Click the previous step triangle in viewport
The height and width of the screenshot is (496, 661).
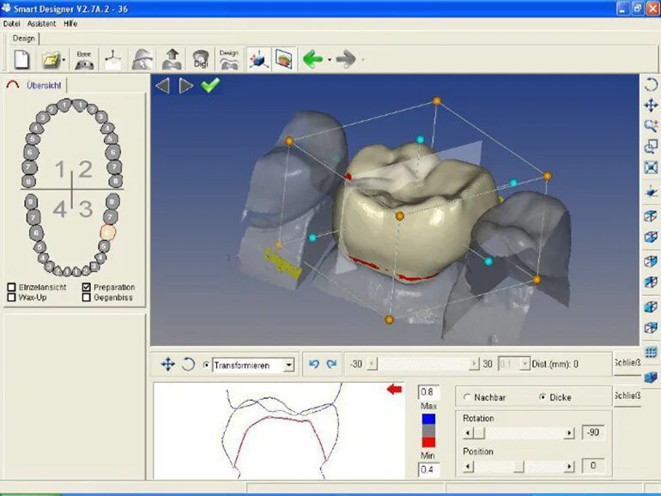click(x=163, y=86)
